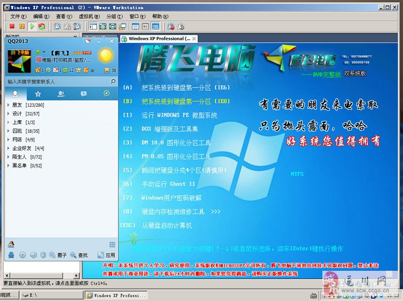Open the 分组(T) menu
Viewport: 403px width, 301px height.
click(x=114, y=17)
